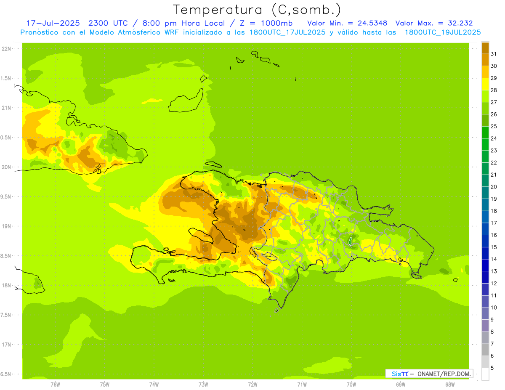The image size is (505, 390).
Task: Select the date text "17-Jul-2025"
Action: point(53,23)
